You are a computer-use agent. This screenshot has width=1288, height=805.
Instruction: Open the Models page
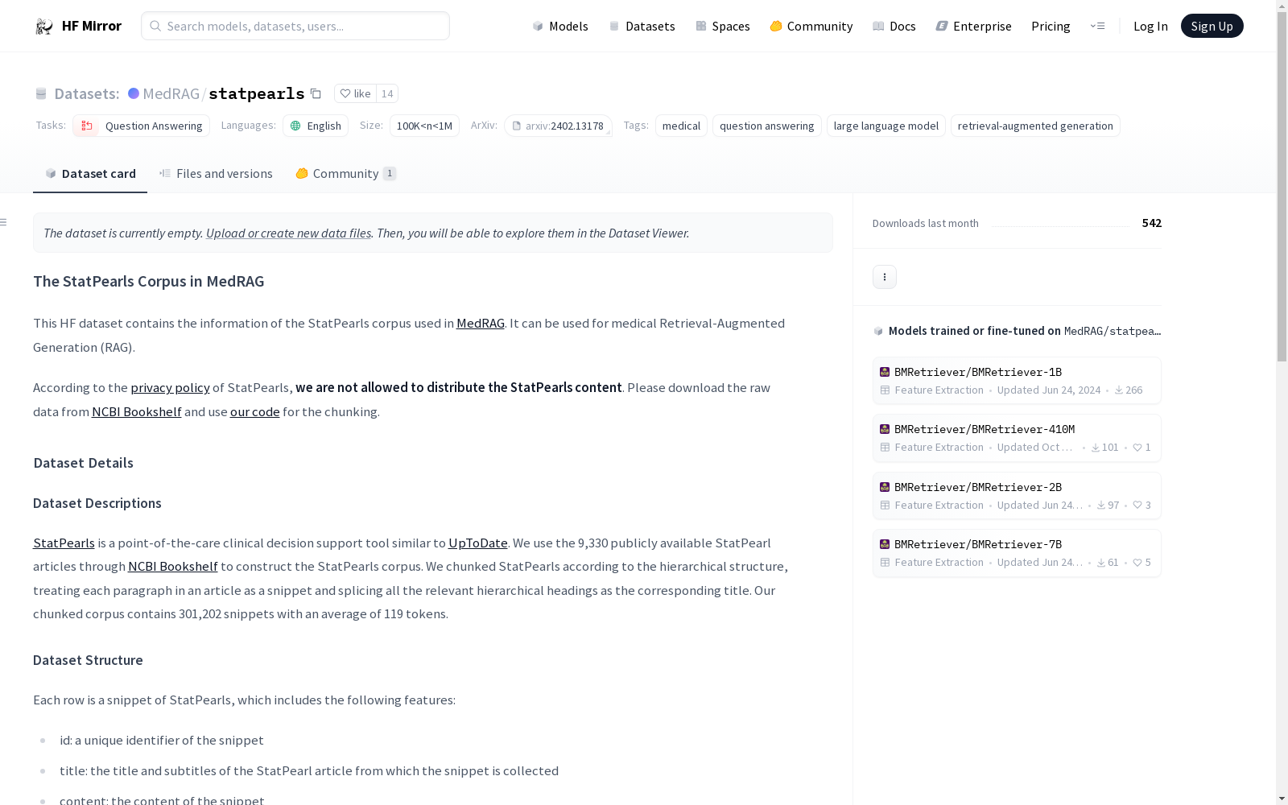(x=560, y=26)
